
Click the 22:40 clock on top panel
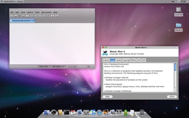pyautogui.click(x=183, y=1)
